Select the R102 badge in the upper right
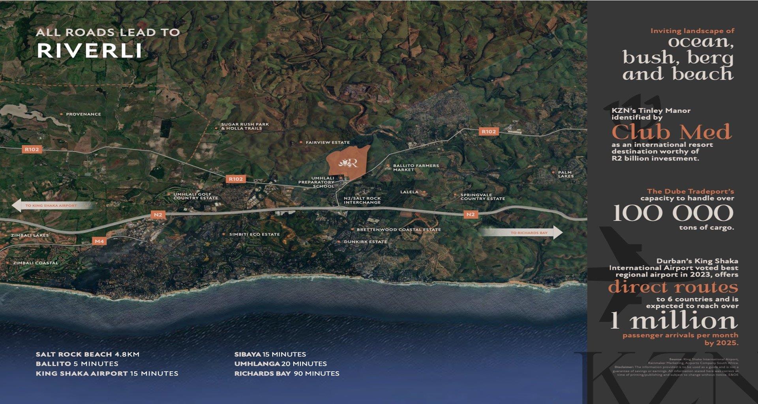Viewport: 758px width, 404px height. point(488,131)
